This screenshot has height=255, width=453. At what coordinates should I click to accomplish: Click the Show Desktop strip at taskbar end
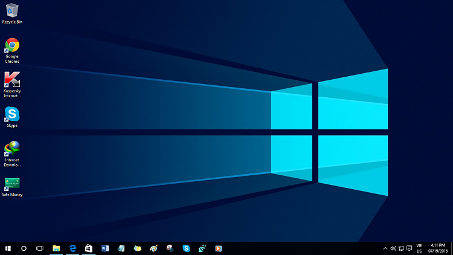point(452,248)
